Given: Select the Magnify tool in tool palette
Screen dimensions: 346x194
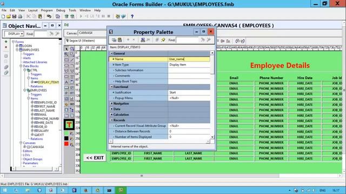Looking at the screenshot, I should coord(66,54).
